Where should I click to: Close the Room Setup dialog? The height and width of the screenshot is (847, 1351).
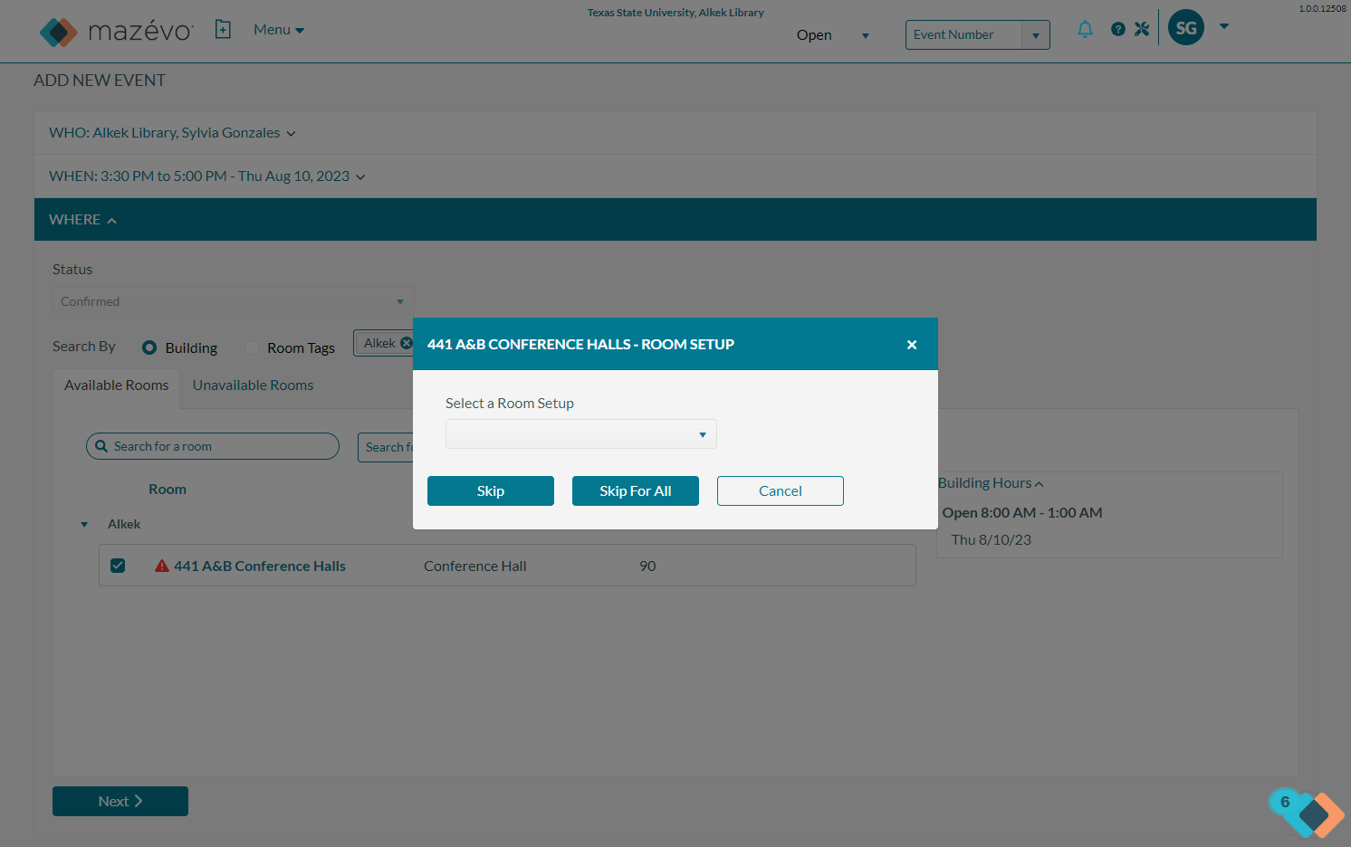[912, 345]
